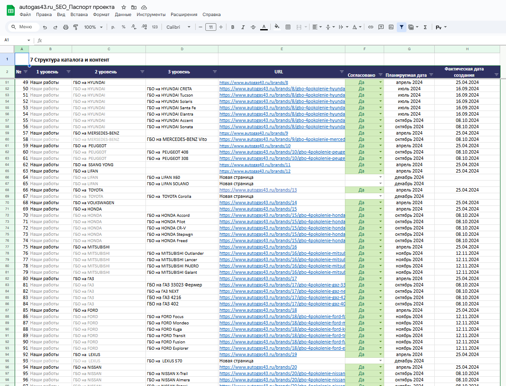Click the Insert link icon
The width and height of the screenshot is (506, 386).
(x=371, y=27)
